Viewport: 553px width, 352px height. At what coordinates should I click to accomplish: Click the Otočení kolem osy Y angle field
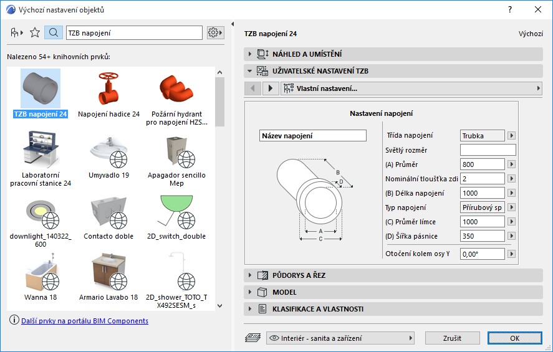click(482, 254)
